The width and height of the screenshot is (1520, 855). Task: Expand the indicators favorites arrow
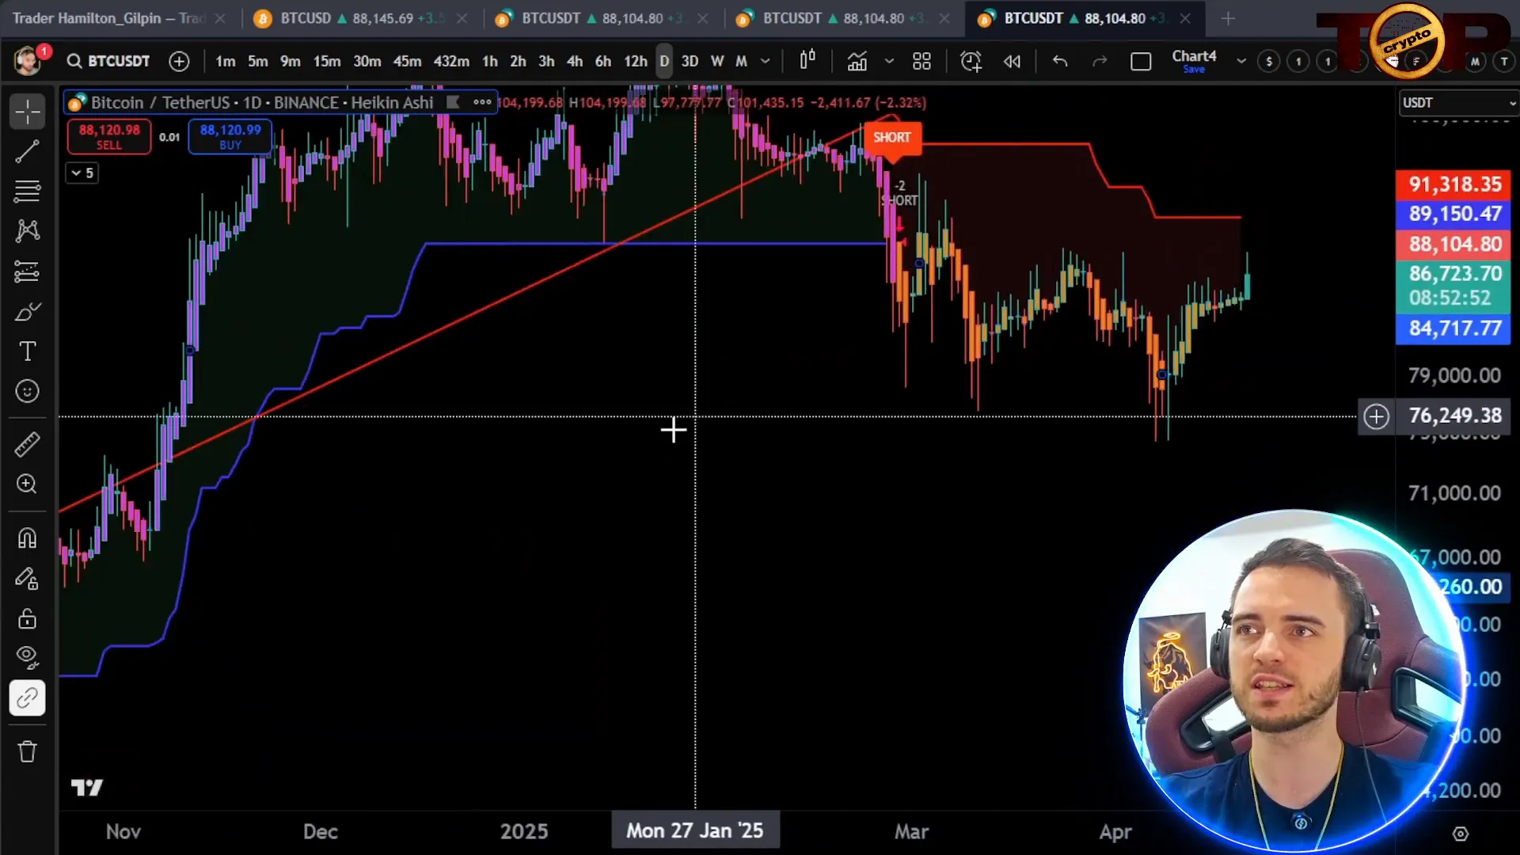[x=889, y=61]
